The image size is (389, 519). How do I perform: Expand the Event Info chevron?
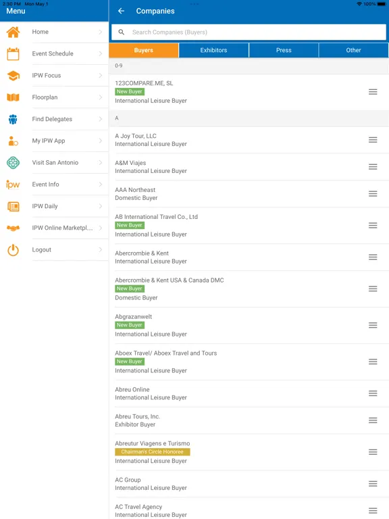100,184
